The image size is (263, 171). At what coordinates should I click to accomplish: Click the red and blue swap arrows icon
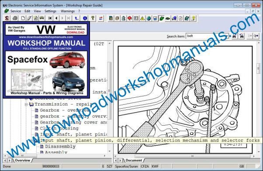pos(100,18)
